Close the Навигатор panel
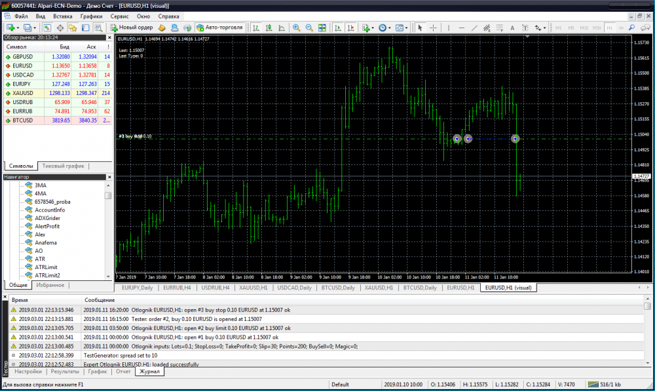The image size is (655, 391). pyautogui.click(x=109, y=177)
